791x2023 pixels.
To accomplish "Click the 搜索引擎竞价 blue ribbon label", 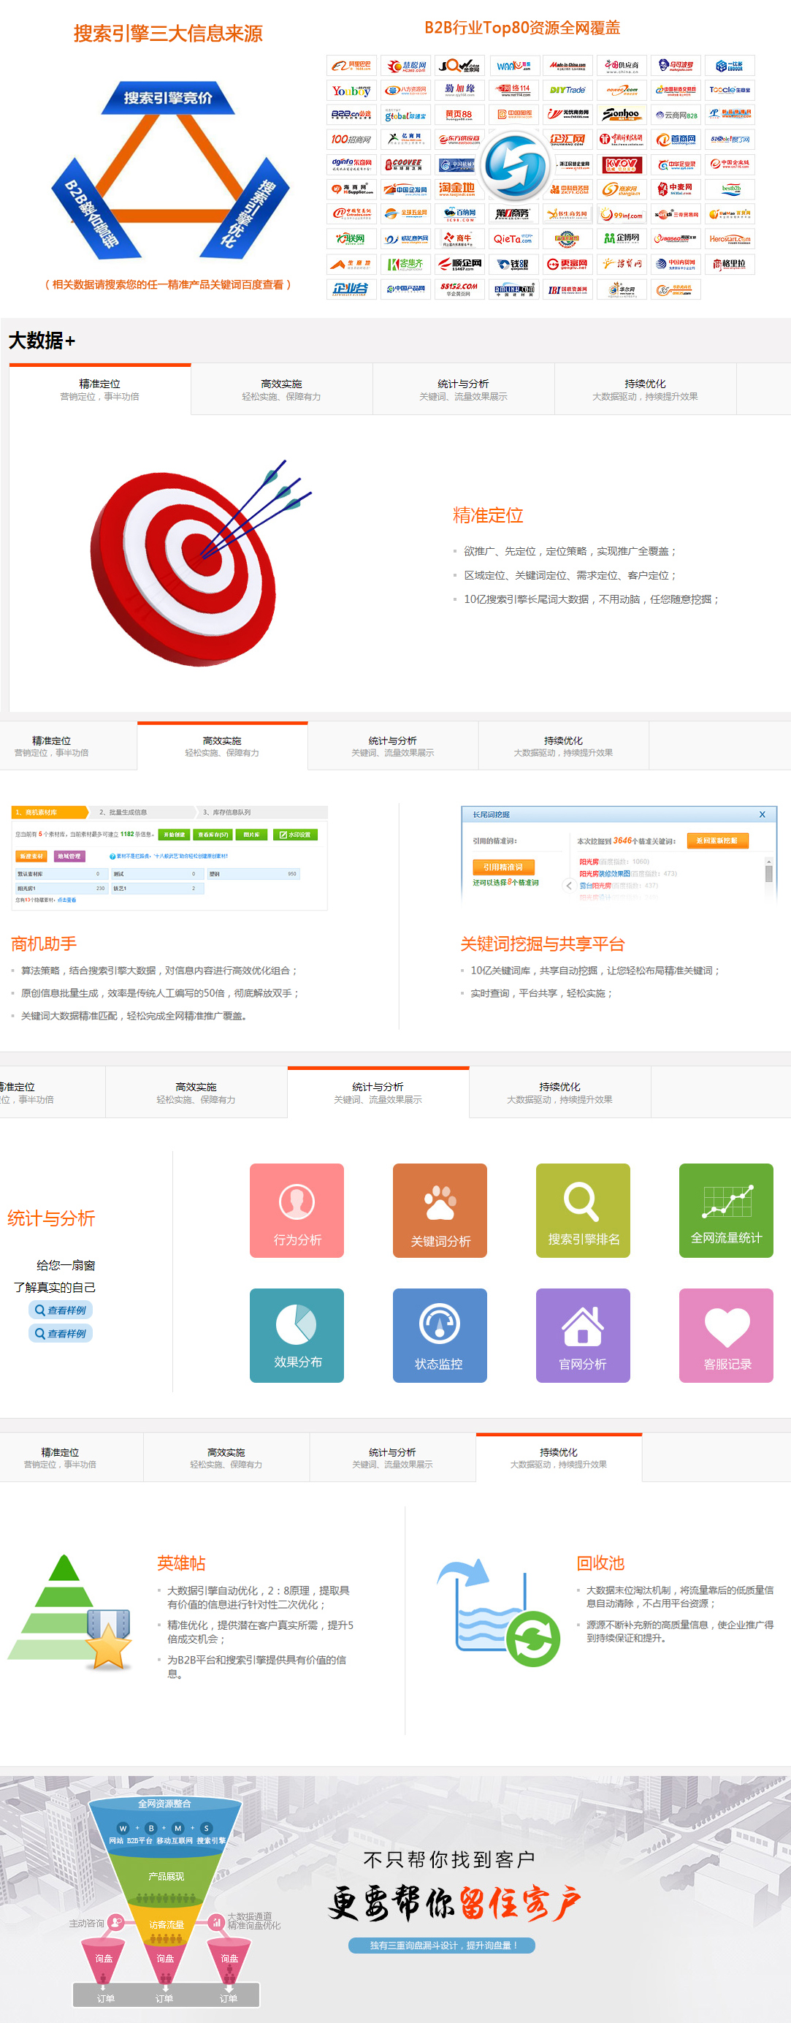I will [x=168, y=97].
